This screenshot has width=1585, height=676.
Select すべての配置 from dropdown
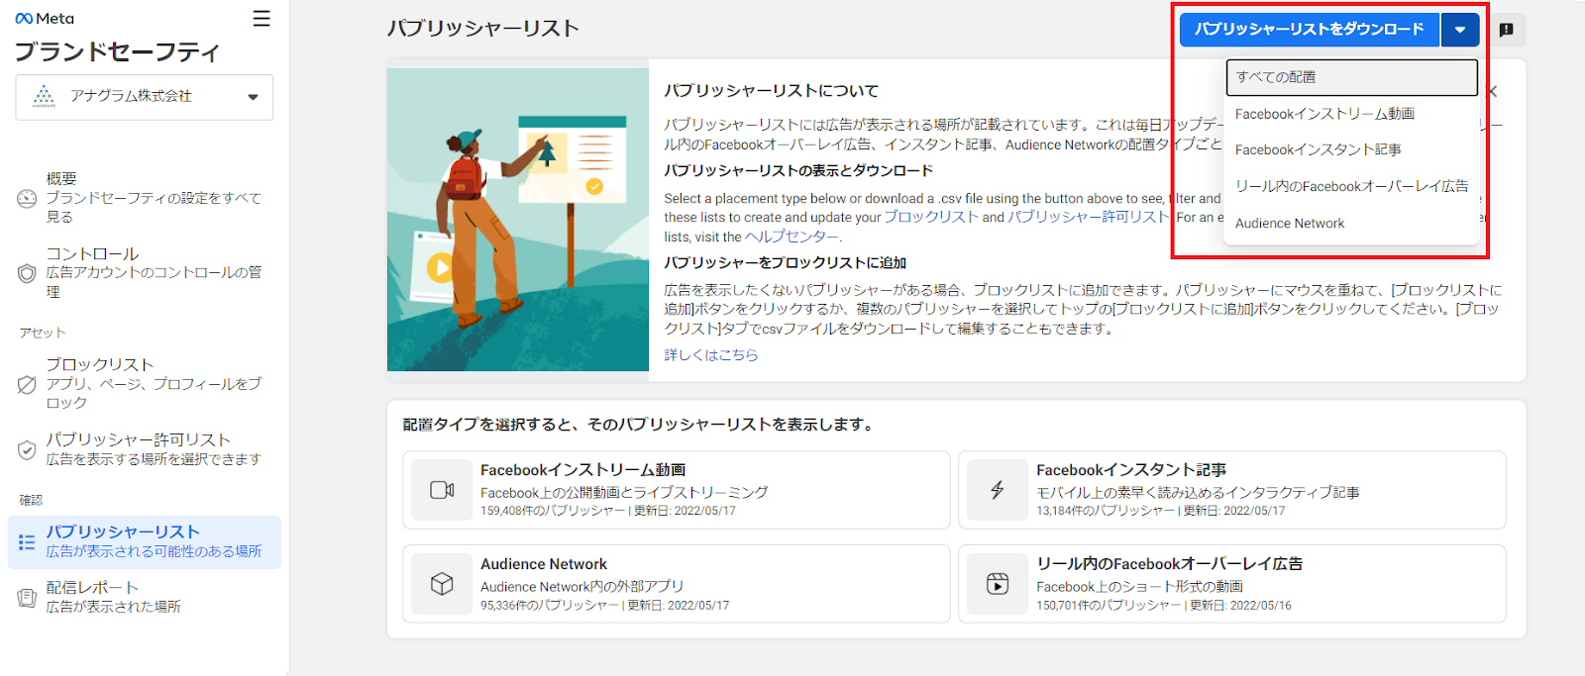[1351, 77]
